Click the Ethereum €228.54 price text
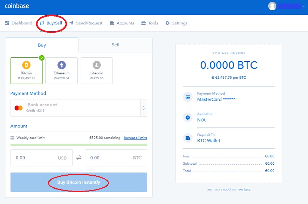Image resolution: width=308 pixels, height=204 pixels. point(61,78)
